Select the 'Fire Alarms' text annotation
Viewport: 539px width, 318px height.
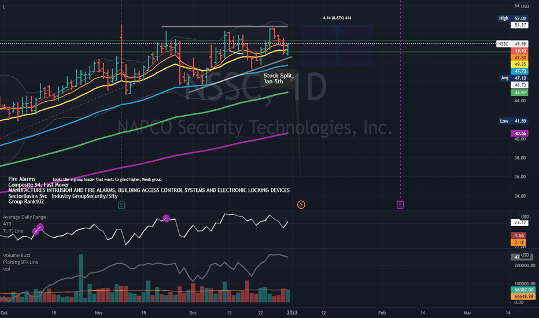pyautogui.click(x=21, y=179)
